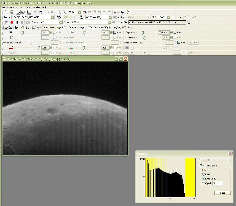Click the Close button in Histogram dialog
Image resolution: width=236 pixels, height=206 pixels.
coord(223,193)
